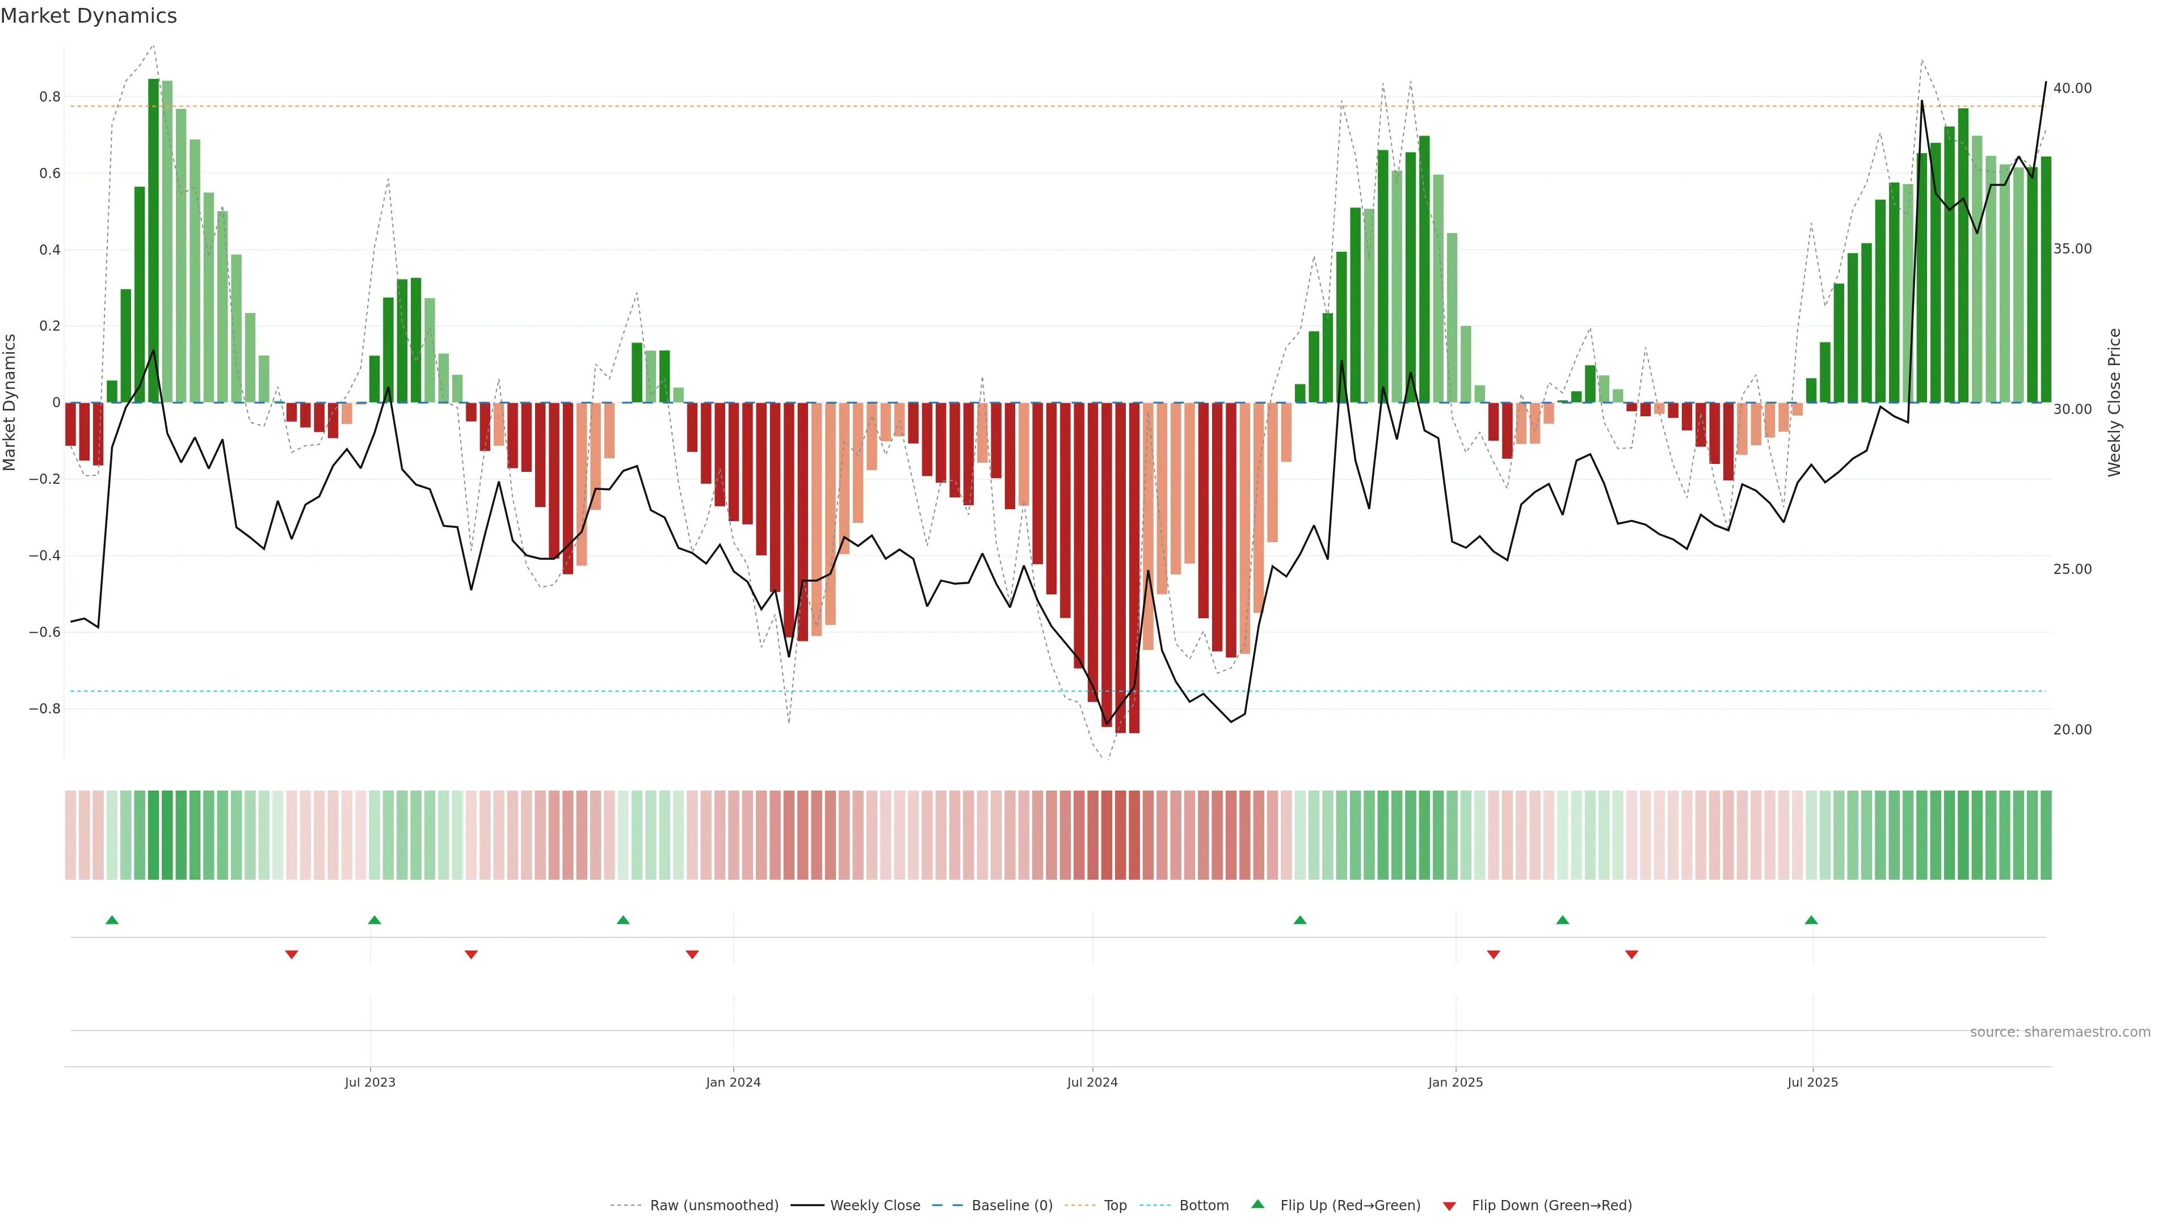The width and height of the screenshot is (2179, 1225).
Task: Click the flip-up triangle near Jul 2023
Action: (x=375, y=920)
